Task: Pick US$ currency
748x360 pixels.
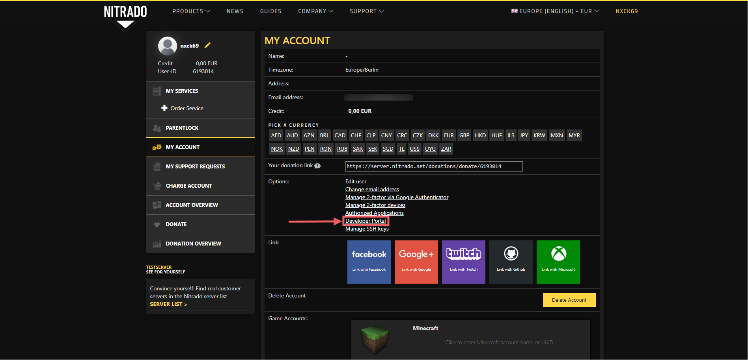Action: coord(414,149)
